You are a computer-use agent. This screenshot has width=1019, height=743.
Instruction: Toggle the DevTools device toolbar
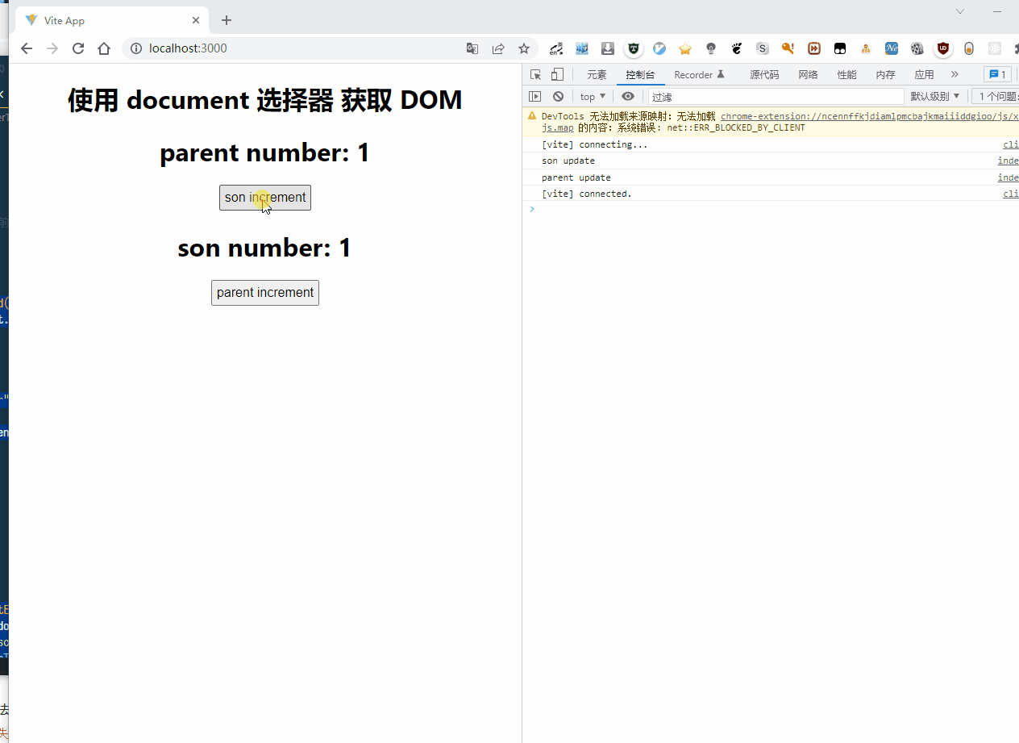click(557, 74)
